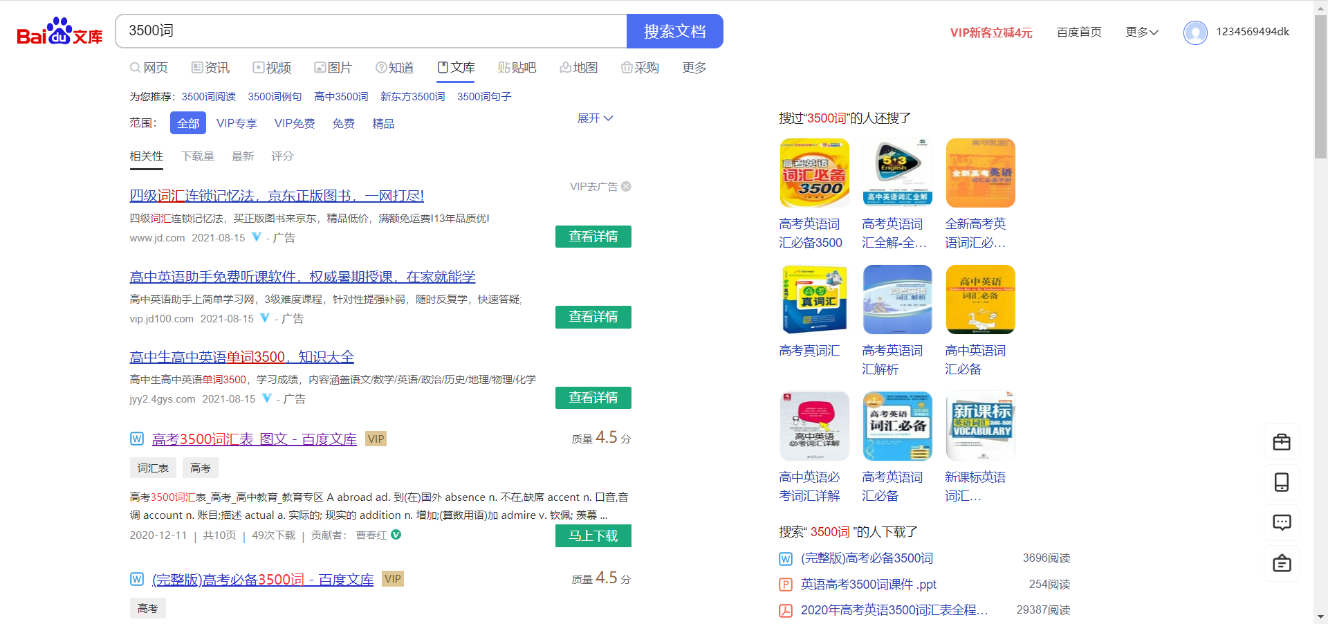
Task: Filter results by 免费
Action: pos(344,123)
